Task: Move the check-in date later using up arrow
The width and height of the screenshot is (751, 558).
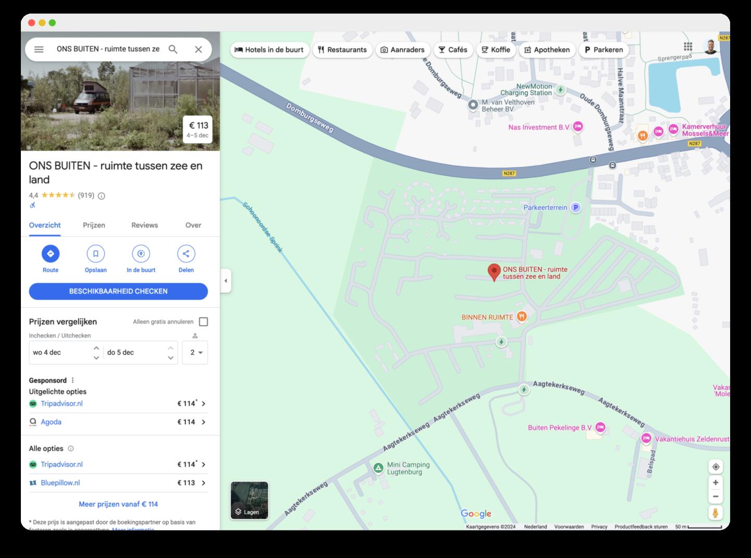Action: point(96,348)
